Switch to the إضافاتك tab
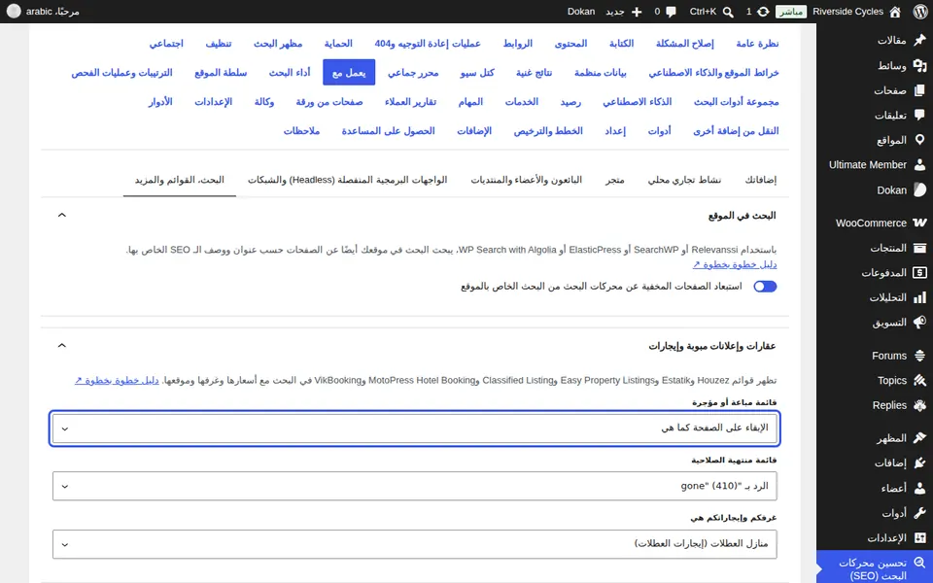 (760, 180)
